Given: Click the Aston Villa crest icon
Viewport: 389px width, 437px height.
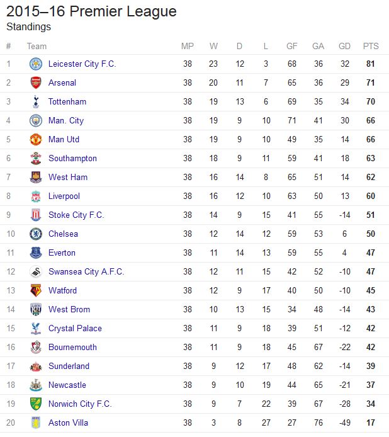Looking at the screenshot, I should coord(35,423).
